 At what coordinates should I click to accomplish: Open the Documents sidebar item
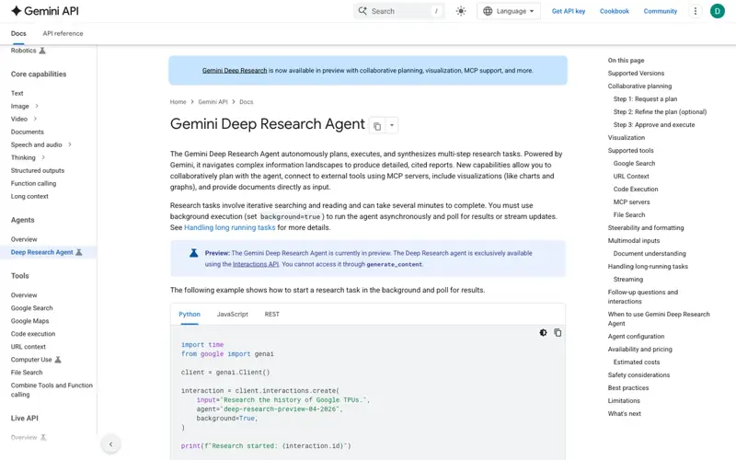(x=28, y=132)
